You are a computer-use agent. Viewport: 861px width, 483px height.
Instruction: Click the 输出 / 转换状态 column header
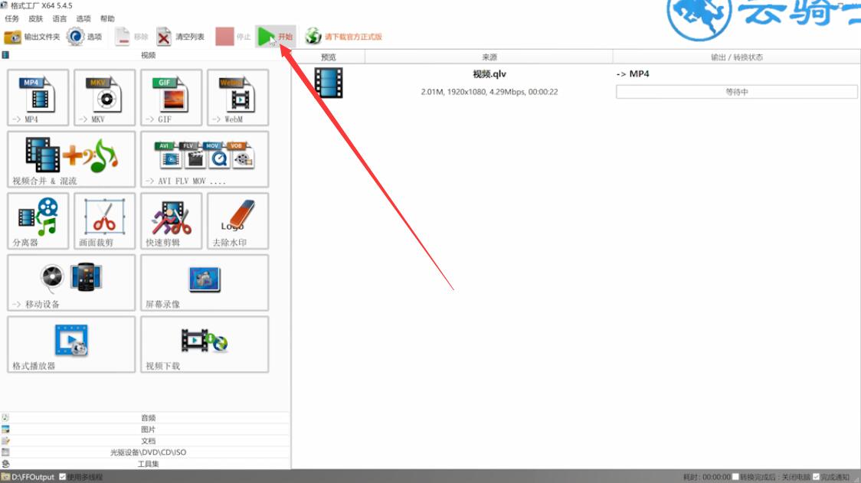pyautogui.click(x=736, y=57)
